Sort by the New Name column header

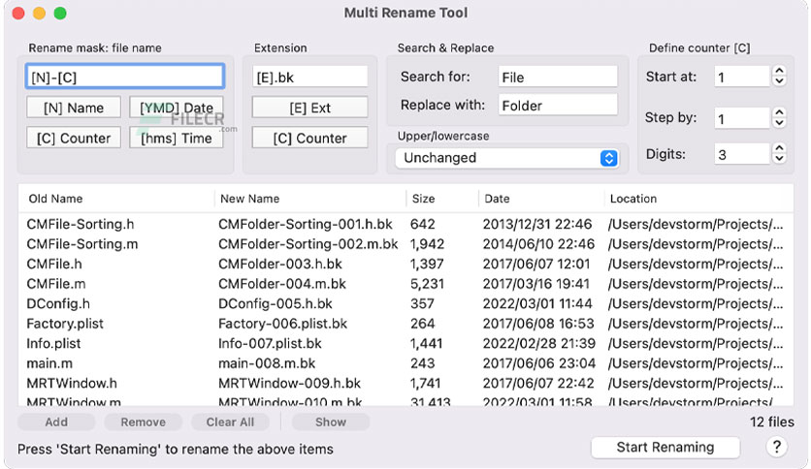tap(310, 199)
